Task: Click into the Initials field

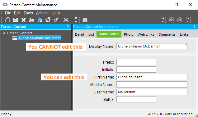Action: (136, 70)
